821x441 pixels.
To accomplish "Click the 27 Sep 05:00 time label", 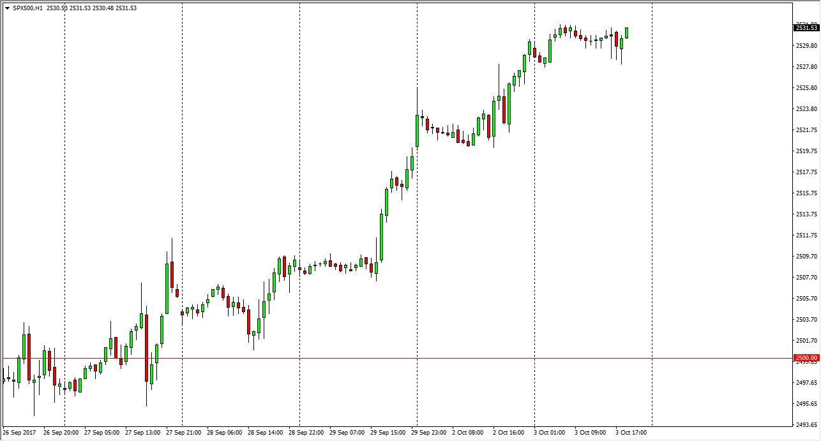I will click(x=102, y=433).
